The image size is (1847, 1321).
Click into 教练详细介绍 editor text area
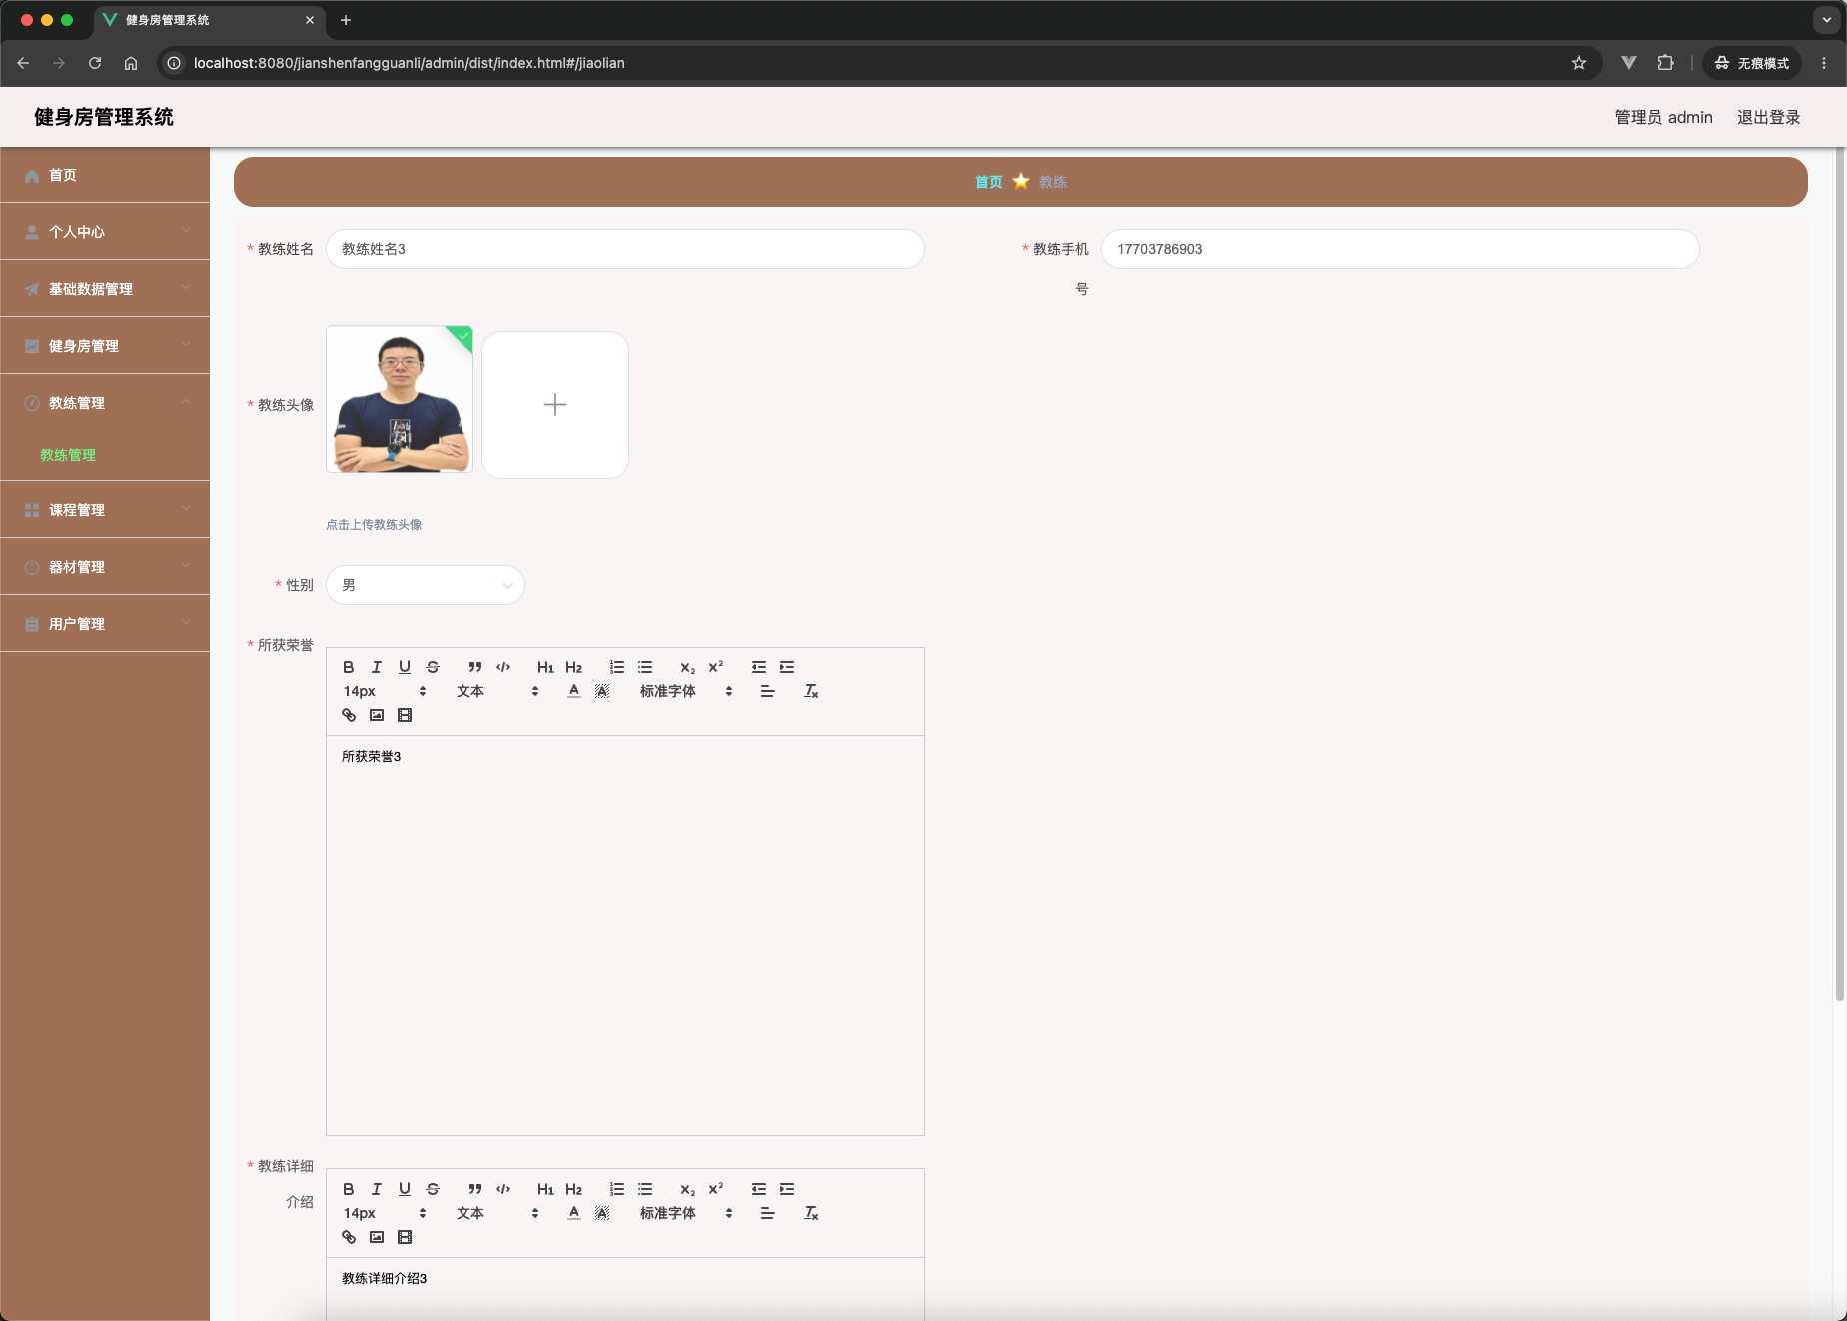(625, 1289)
